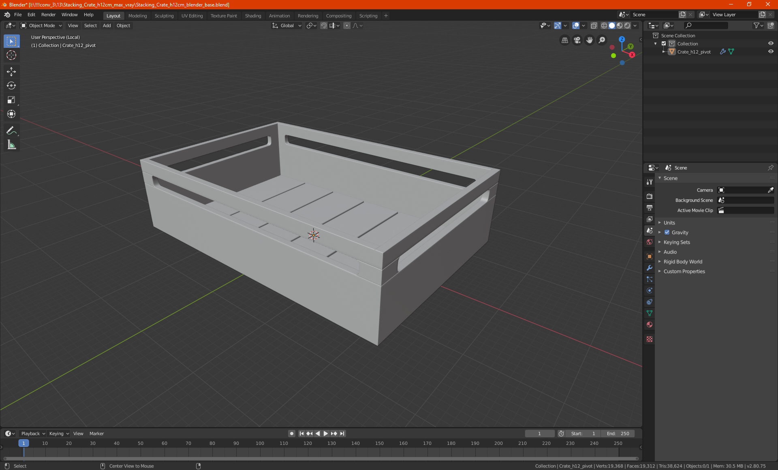Hide the Collection in viewport
Image resolution: width=778 pixels, height=470 pixels.
pyautogui.click(x=771, y=43)
